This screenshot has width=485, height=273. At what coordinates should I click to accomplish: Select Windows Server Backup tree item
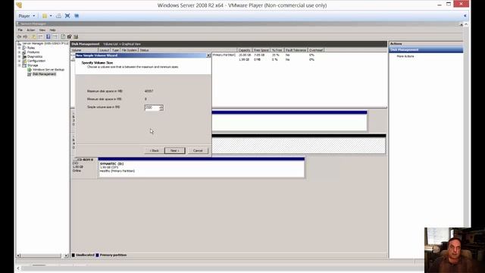tap(48, 70)
